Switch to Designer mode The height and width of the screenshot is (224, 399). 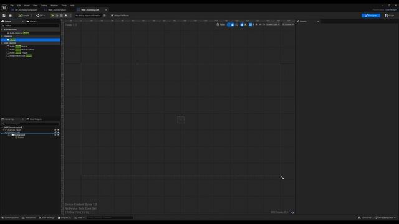click(x=371, y=16)
